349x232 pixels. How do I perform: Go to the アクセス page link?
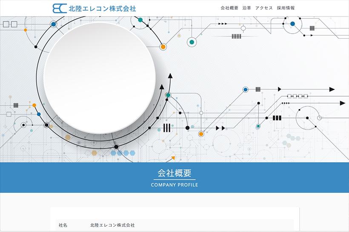point(264,8)
